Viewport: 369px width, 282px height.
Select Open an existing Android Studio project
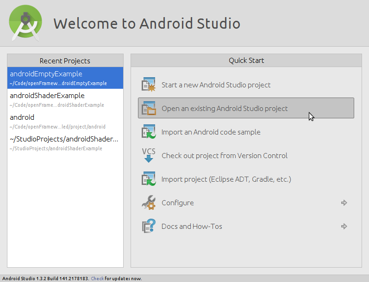pos(225,109)
